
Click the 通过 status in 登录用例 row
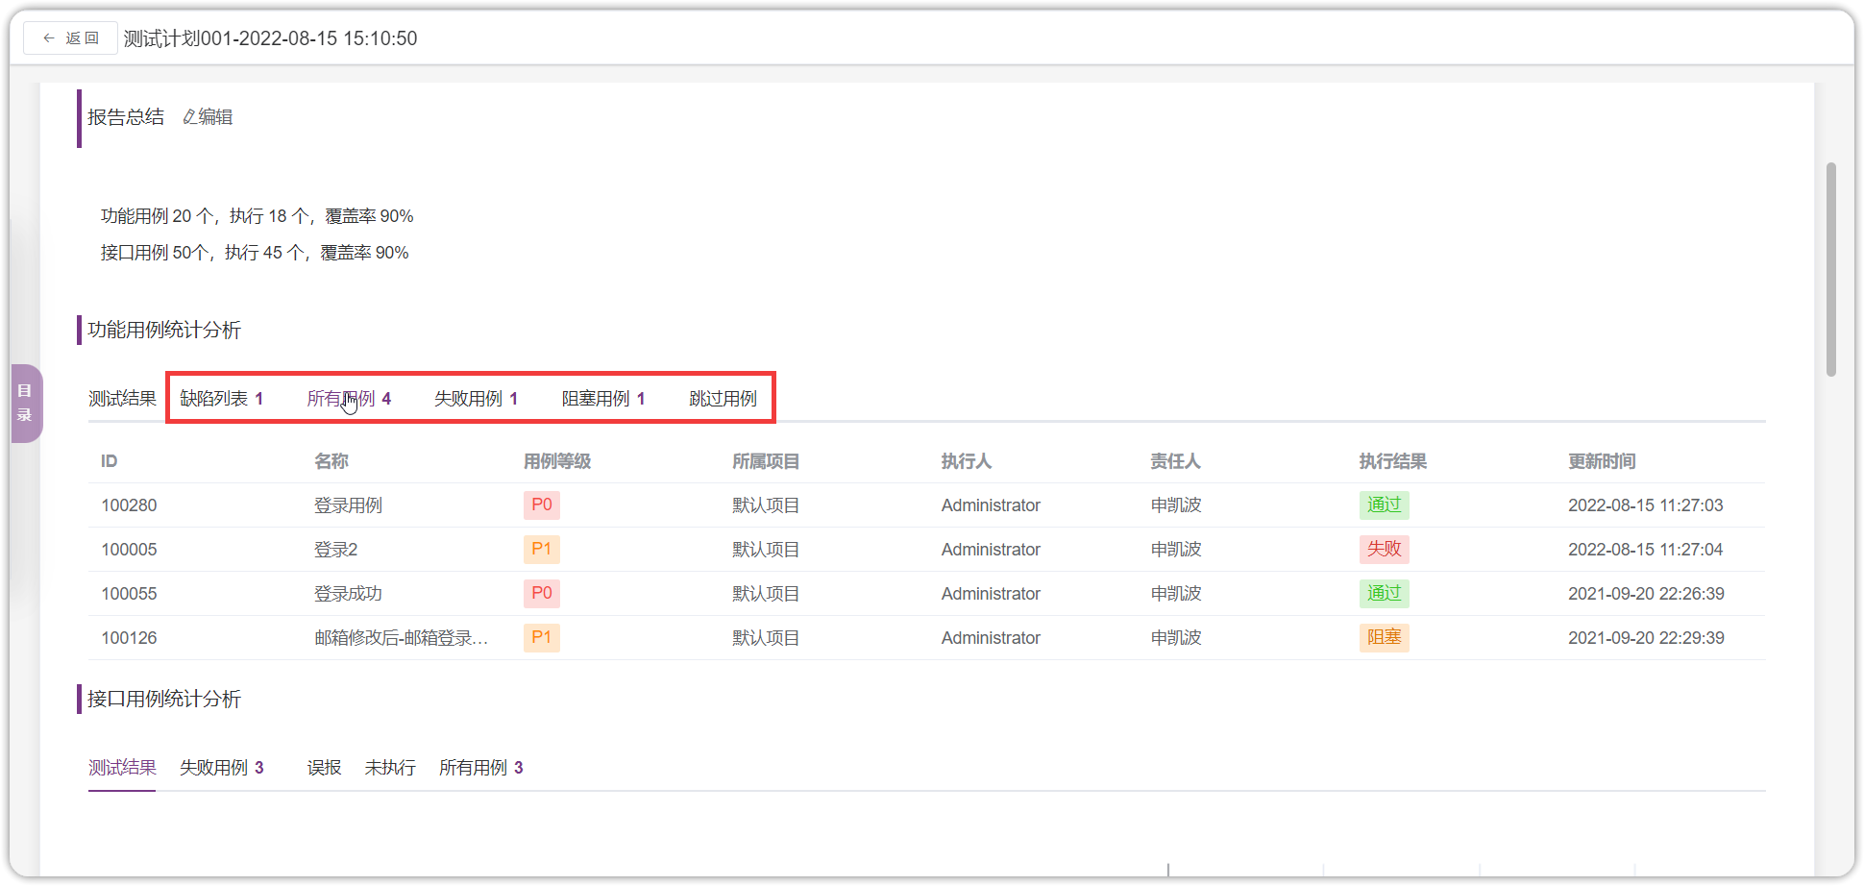(x=1385, y=505)
